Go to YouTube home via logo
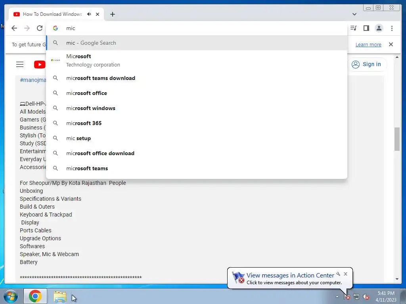The height and width of the screenshot is (304, 406). click(x=40, y=65)
